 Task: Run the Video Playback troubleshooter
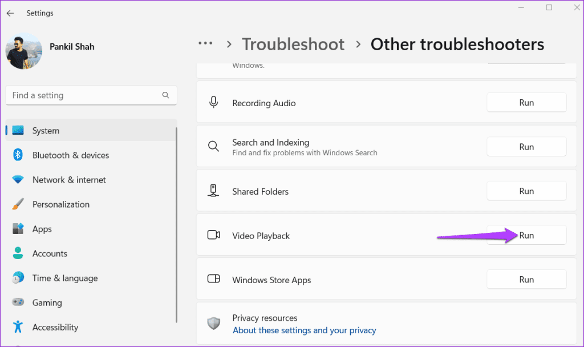pos(526,235)
